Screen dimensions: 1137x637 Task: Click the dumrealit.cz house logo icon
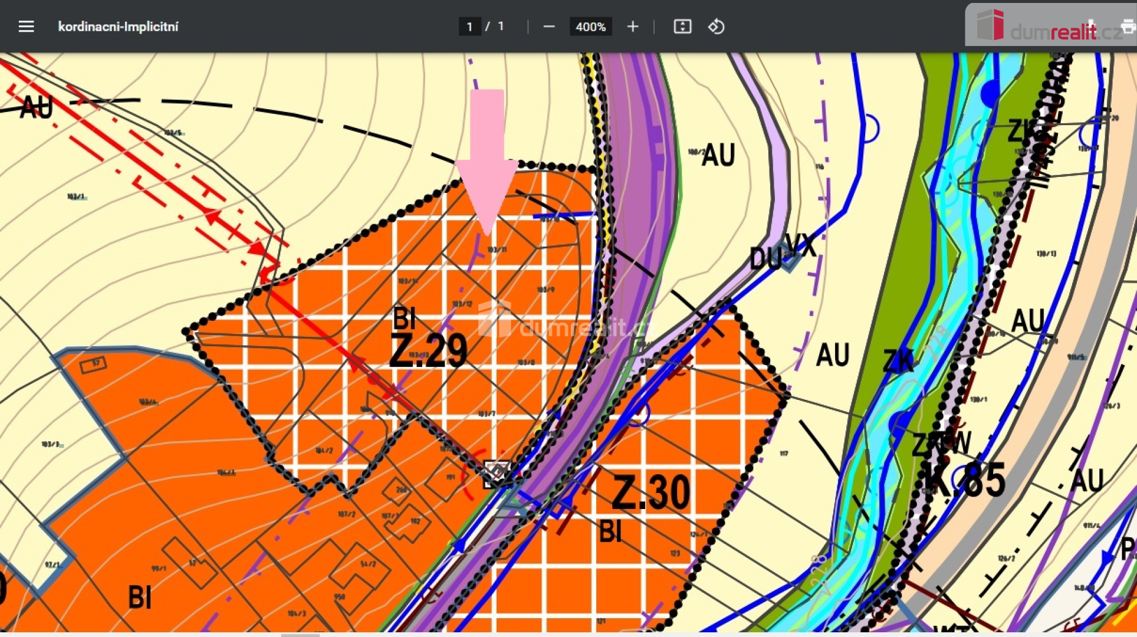pos(991,26)
